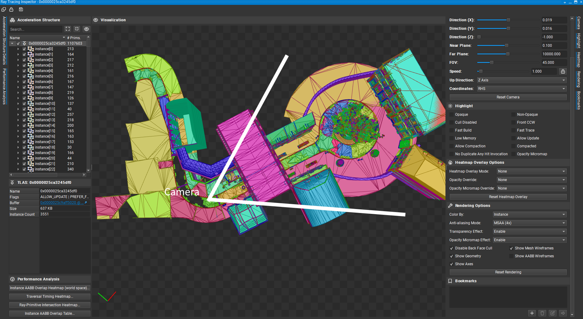
Task: Enable the Opaque highlight checkbox
Action: click(x=452, y=115)
